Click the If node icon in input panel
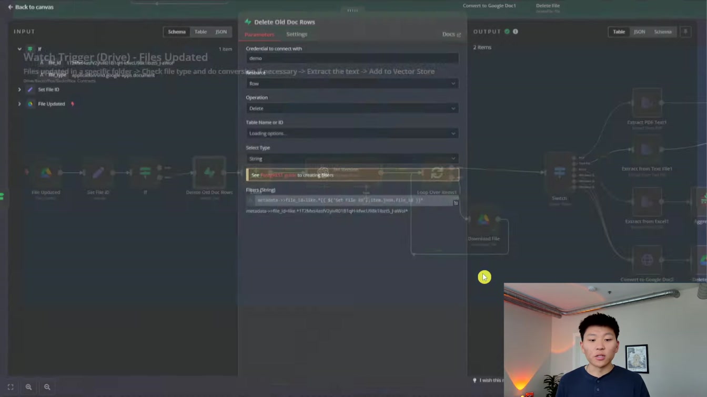This screenshot has width=707, height=397. pos(30,49)
